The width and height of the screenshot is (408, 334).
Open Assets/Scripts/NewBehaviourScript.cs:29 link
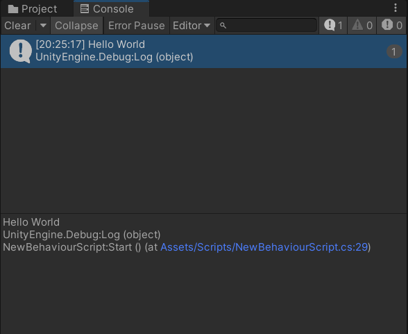point(264,247)
